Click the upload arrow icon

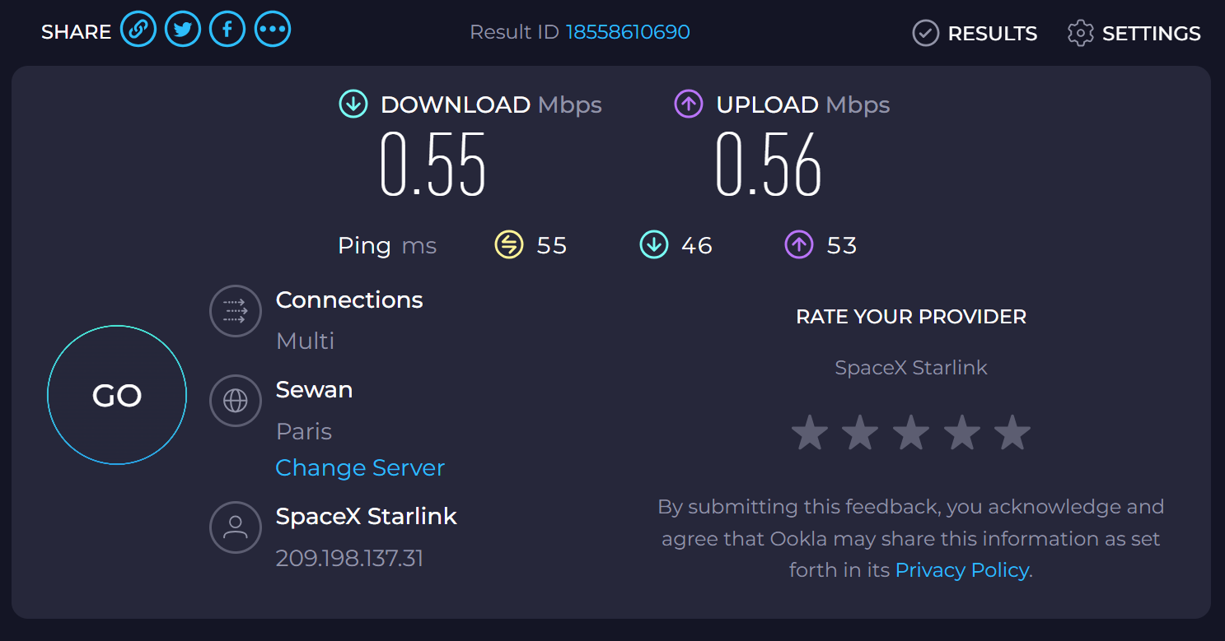(689, 105)
